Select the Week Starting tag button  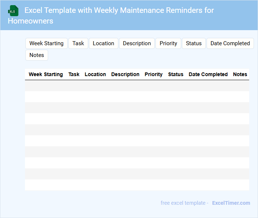[x=46, y=43]
